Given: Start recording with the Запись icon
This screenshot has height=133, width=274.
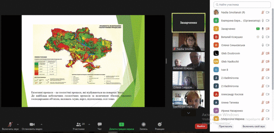Looking at the screenshot, I should [x=144, y=124].
